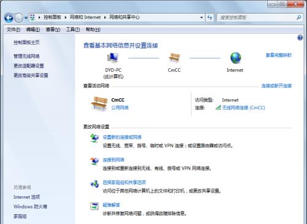Viewport: 307px width, 224px height.
Task: Select the 网络和共享中心 breadcrumb
Action: 124,17
